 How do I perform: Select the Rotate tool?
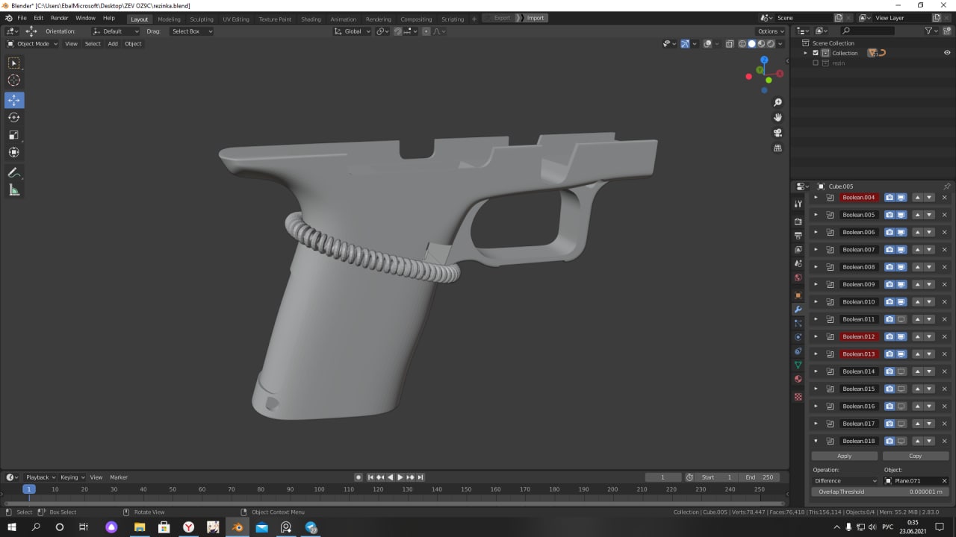(14, 117)
